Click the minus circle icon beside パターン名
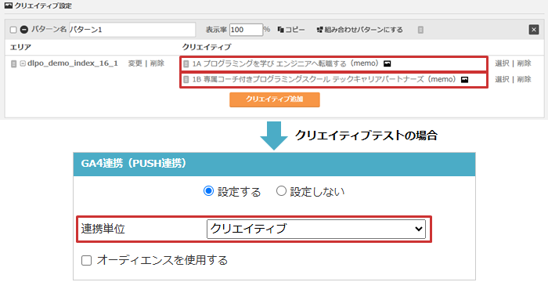The width and height of the screenshot is (548, 282). point(23,30)
